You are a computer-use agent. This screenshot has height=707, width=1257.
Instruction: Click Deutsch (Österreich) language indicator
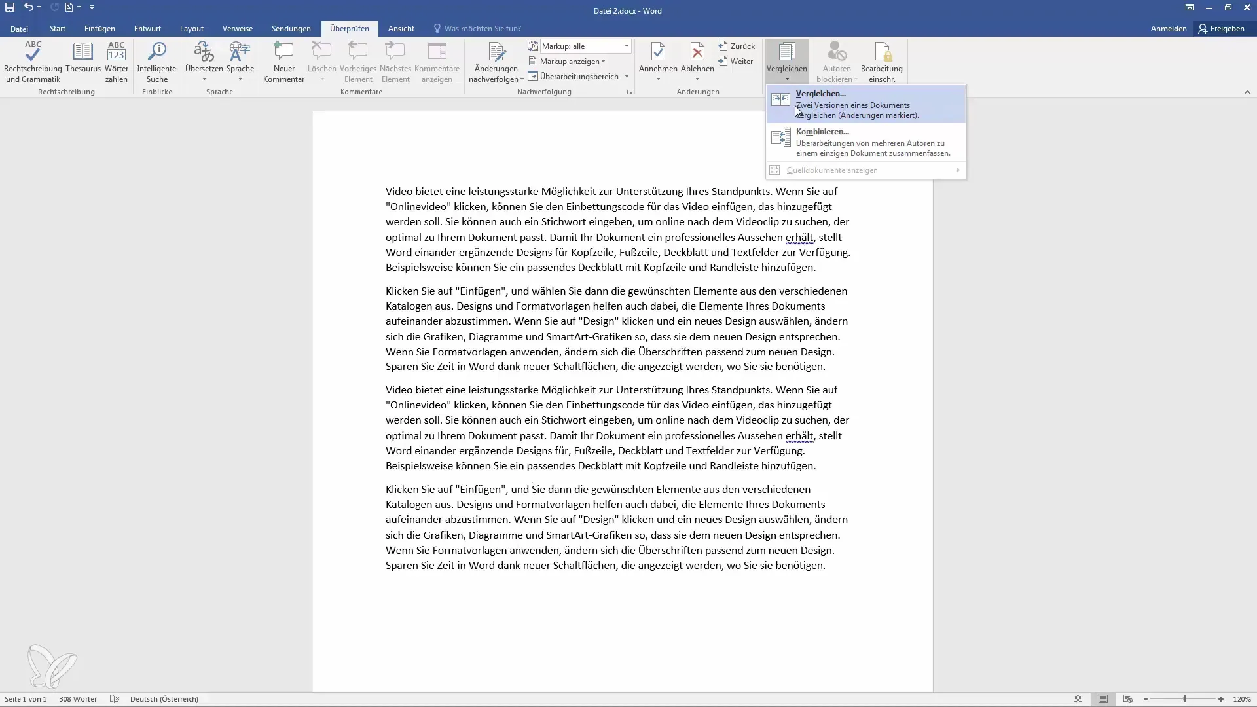[x=164, y=699]
